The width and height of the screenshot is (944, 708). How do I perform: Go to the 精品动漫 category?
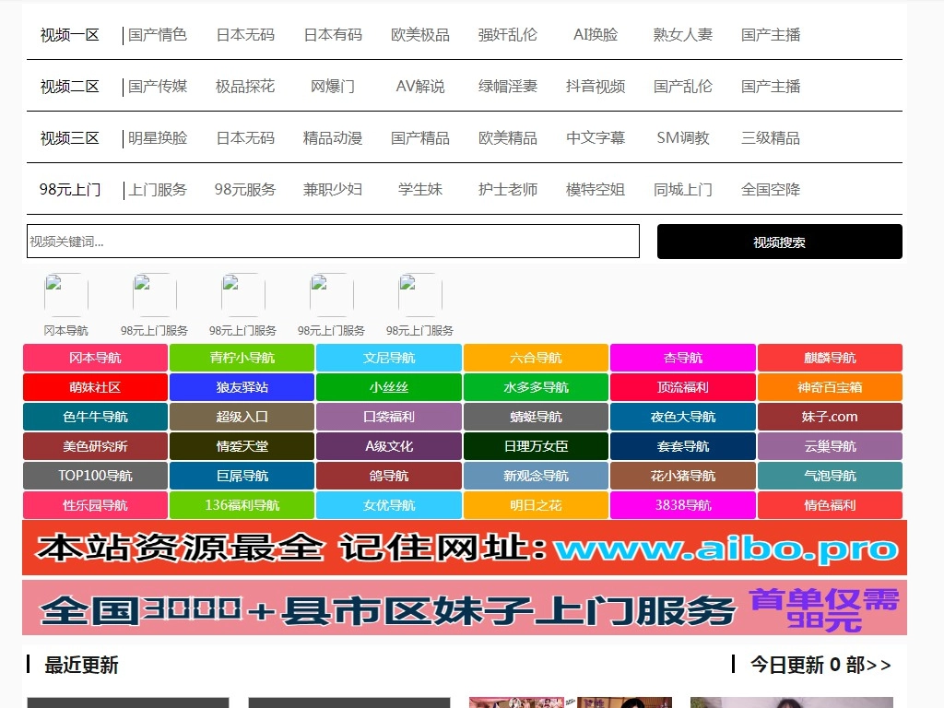(x=332, y=138)
